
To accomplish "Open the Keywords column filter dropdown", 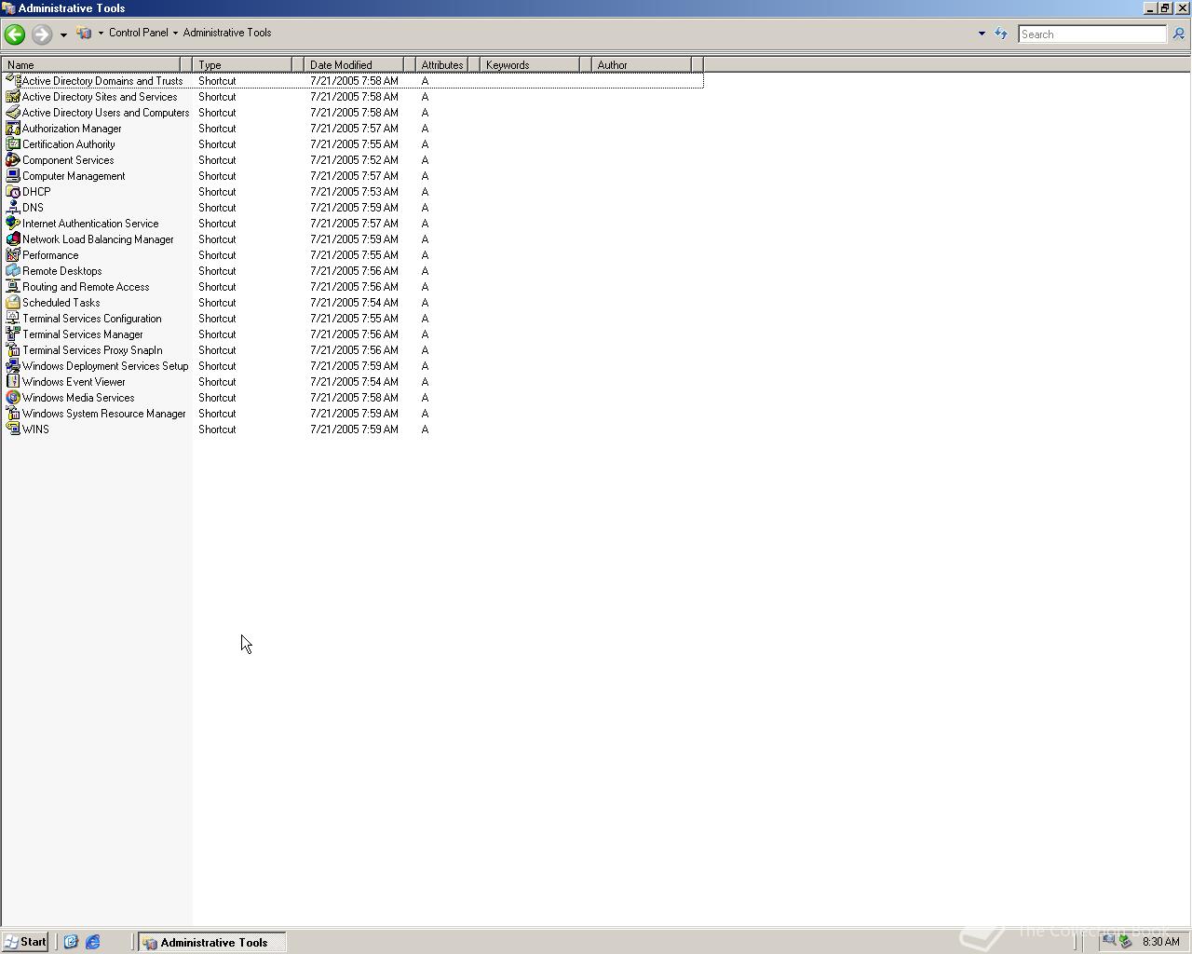I will (x=586, y=64).
